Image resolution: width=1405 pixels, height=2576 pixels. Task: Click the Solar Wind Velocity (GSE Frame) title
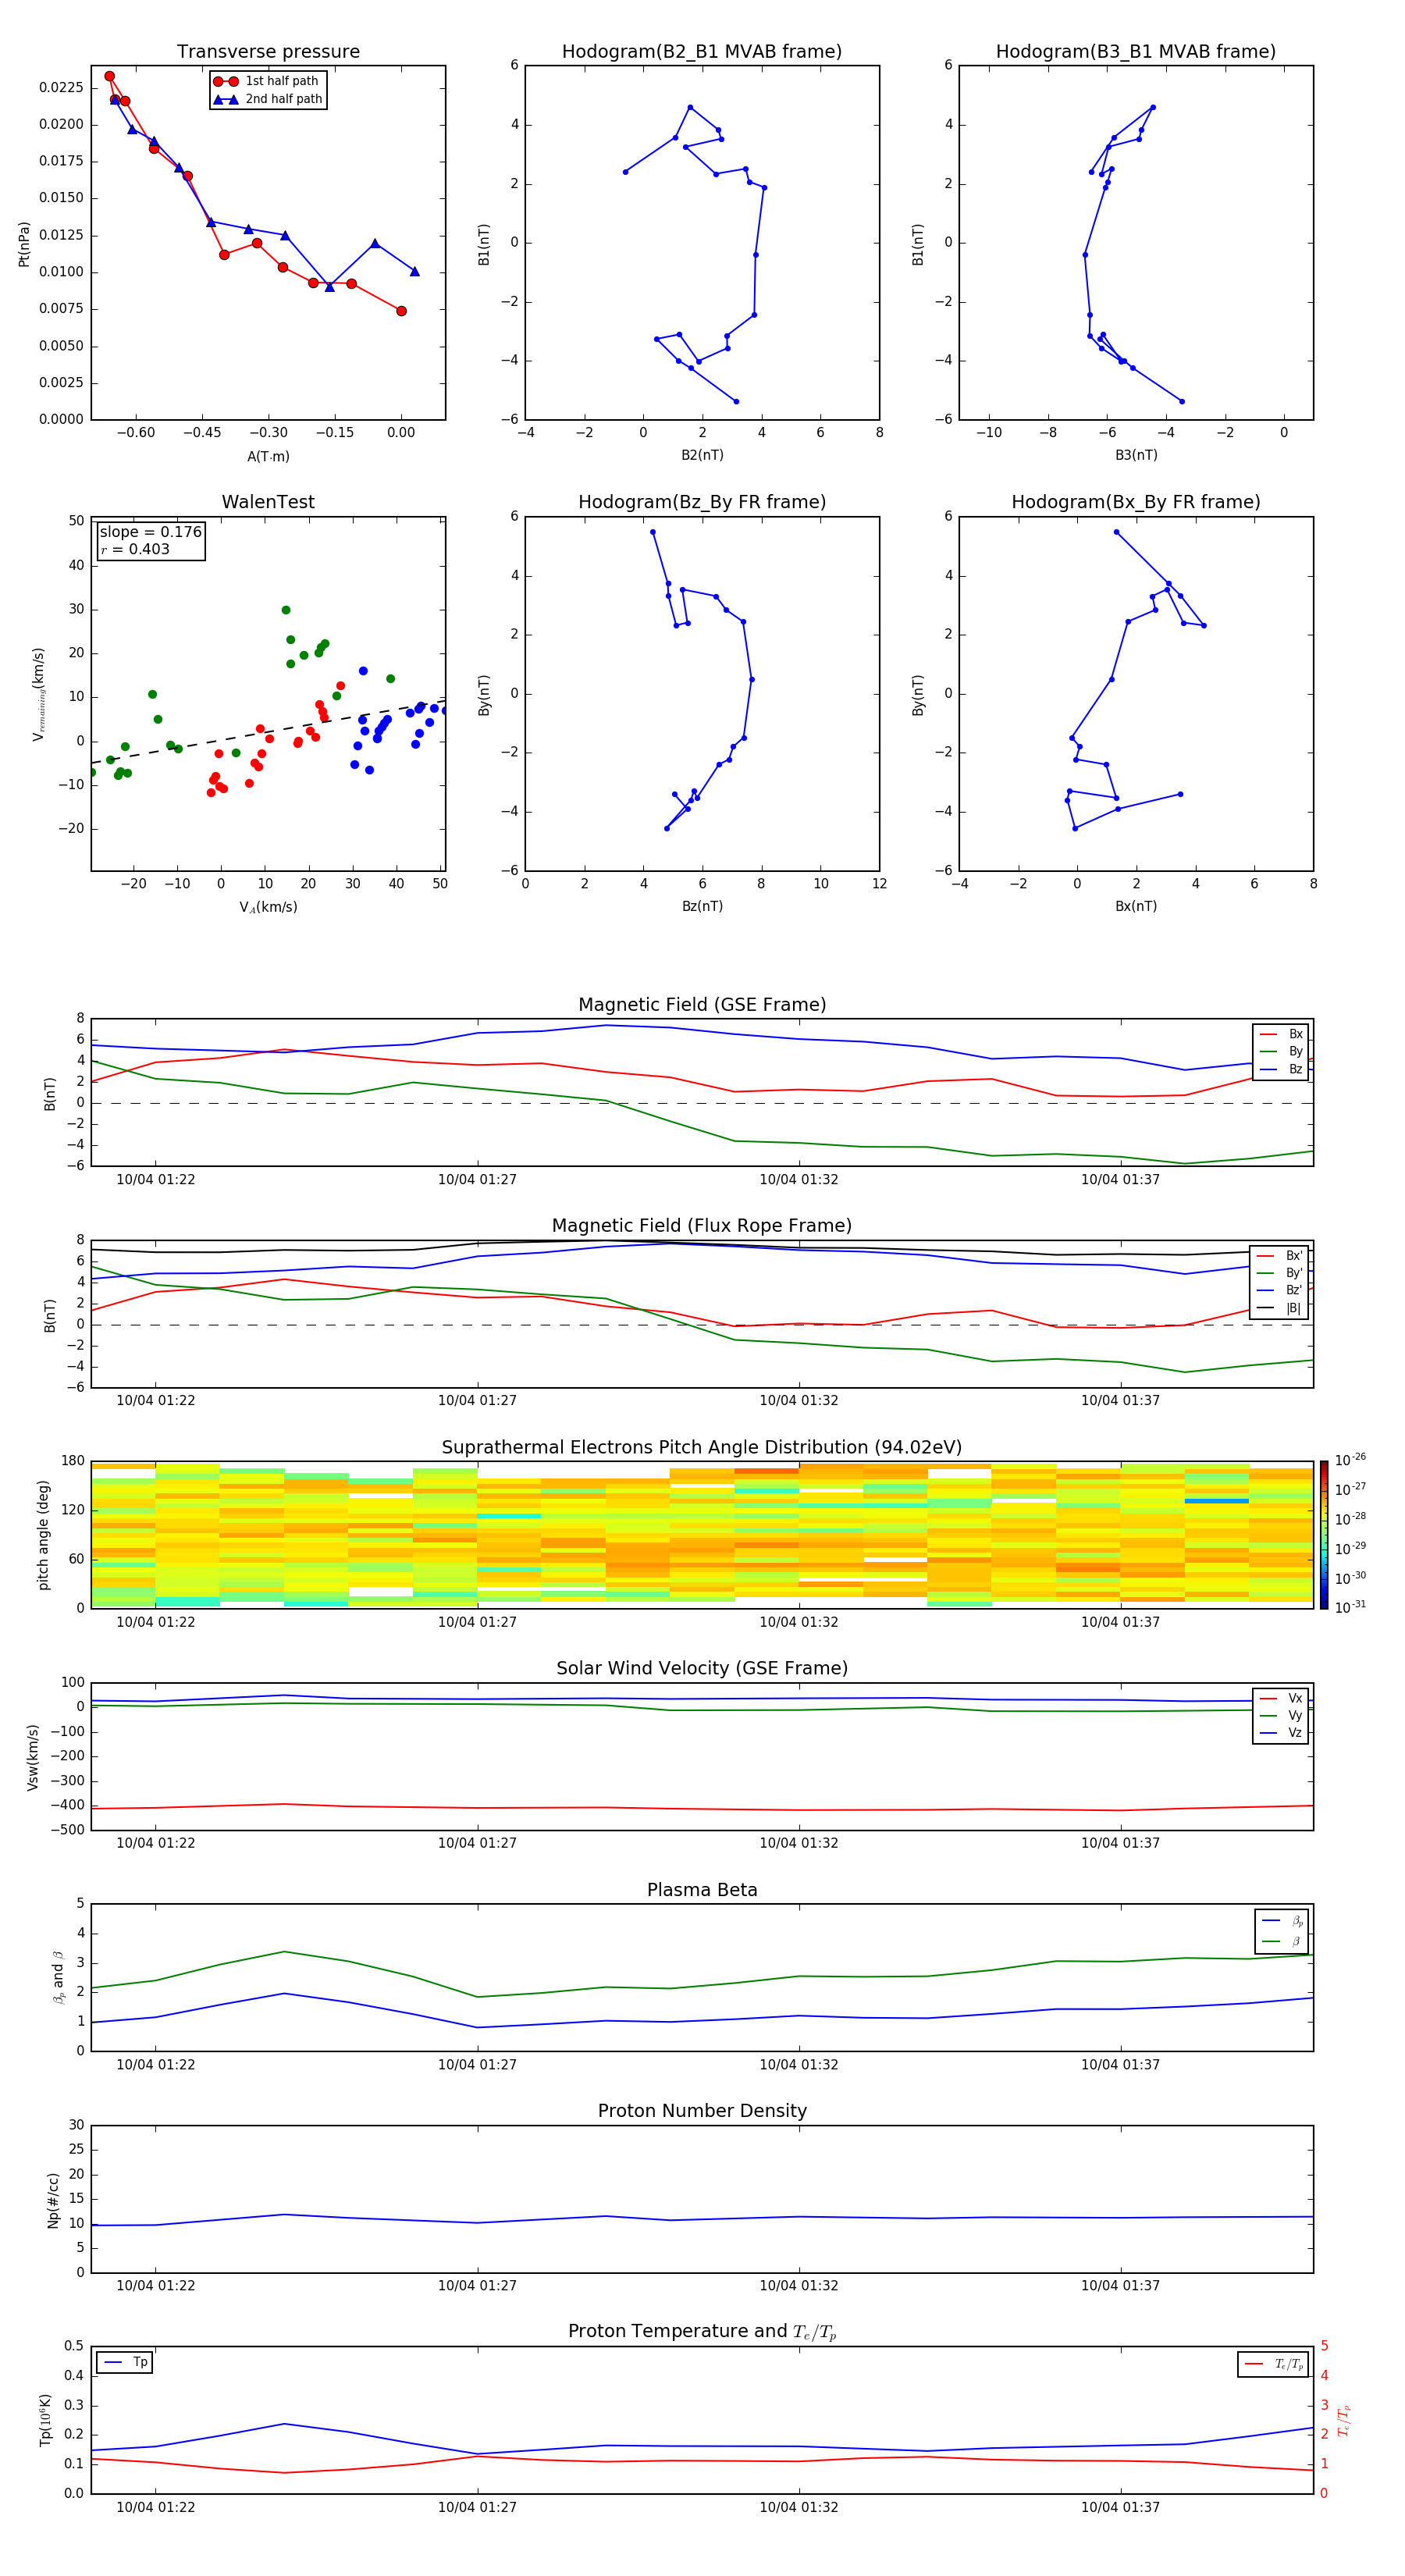[x=702, y=1668]
